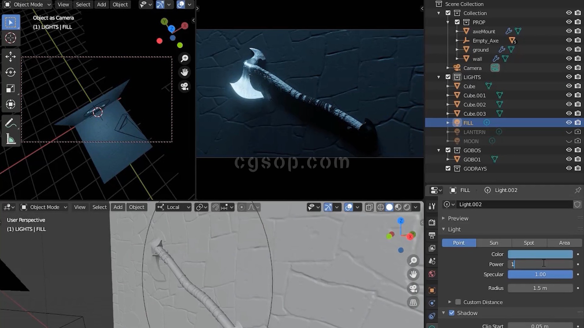The width and height of the screenshot is (584, 328).
Task: Click zoom icon in bottom viewport
Action: [x=413, y=261]
